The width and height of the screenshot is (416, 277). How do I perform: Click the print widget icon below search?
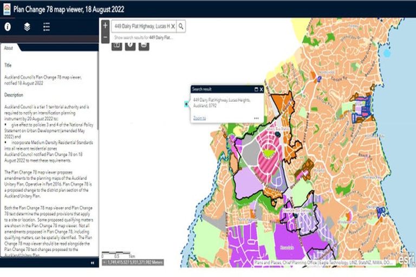[x=144, y=45]
